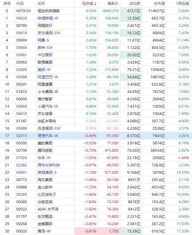Viewport: 192px width, 235px height.
Task: Click the 名称 column header
Action: pyautogui.click(x=41, y=4)
